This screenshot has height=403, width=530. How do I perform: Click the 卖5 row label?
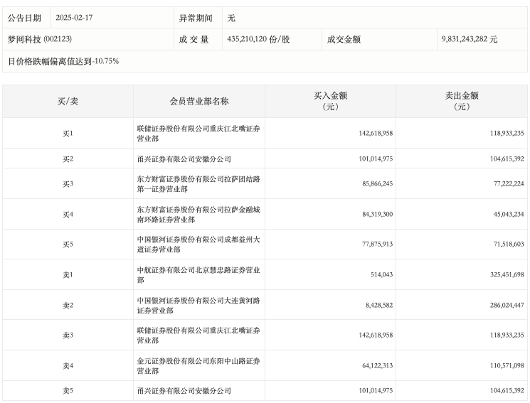click(x=68, y=391)
